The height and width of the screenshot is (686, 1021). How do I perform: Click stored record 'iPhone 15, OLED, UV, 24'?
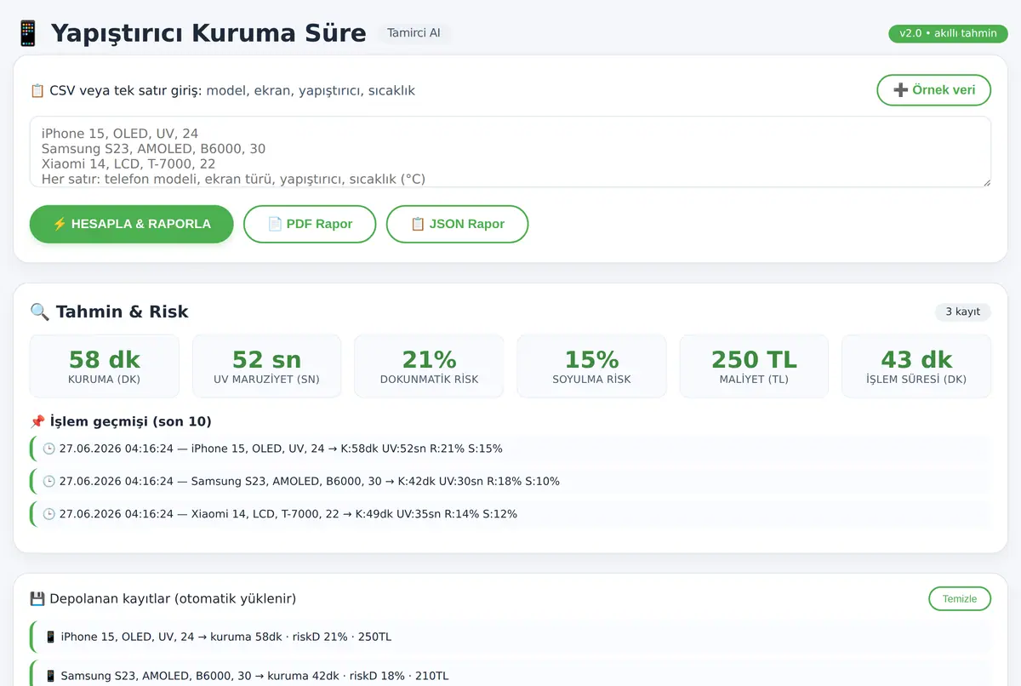tap(510, 637)
